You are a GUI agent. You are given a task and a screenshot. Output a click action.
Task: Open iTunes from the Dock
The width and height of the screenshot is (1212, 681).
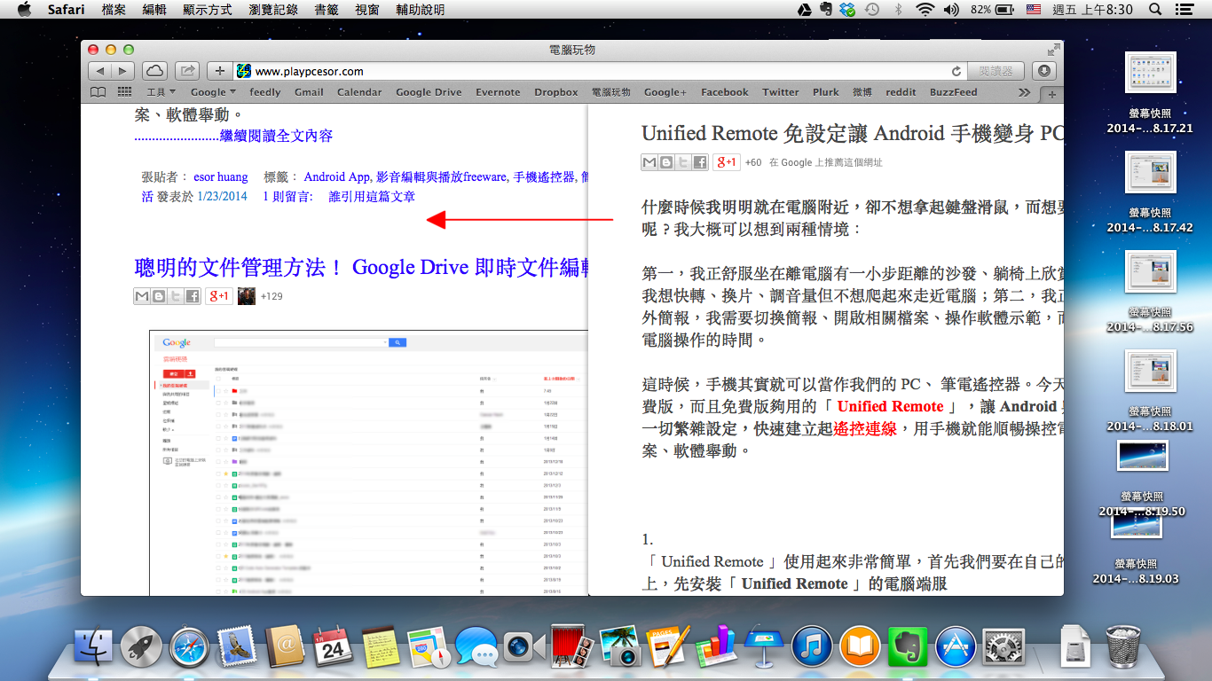811,647
